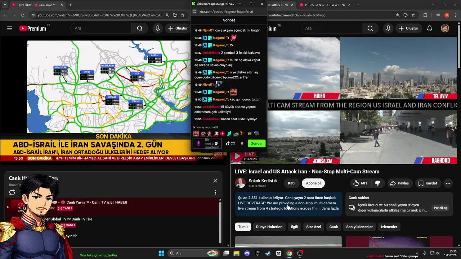Activate voice search microphone in left YouTube window
This screenshot has width=461, height=259.
(158, 28)
